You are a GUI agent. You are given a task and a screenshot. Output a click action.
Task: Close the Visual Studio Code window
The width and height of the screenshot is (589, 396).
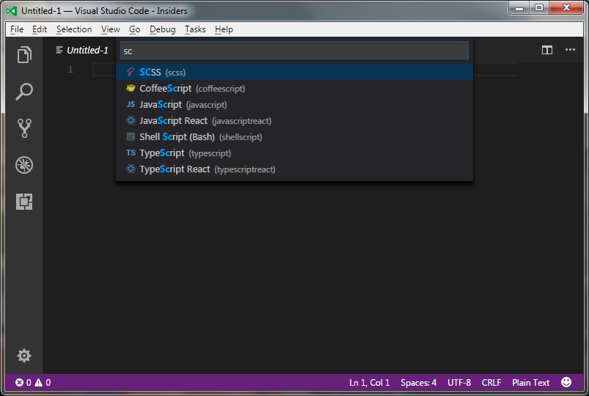(566, 8)
